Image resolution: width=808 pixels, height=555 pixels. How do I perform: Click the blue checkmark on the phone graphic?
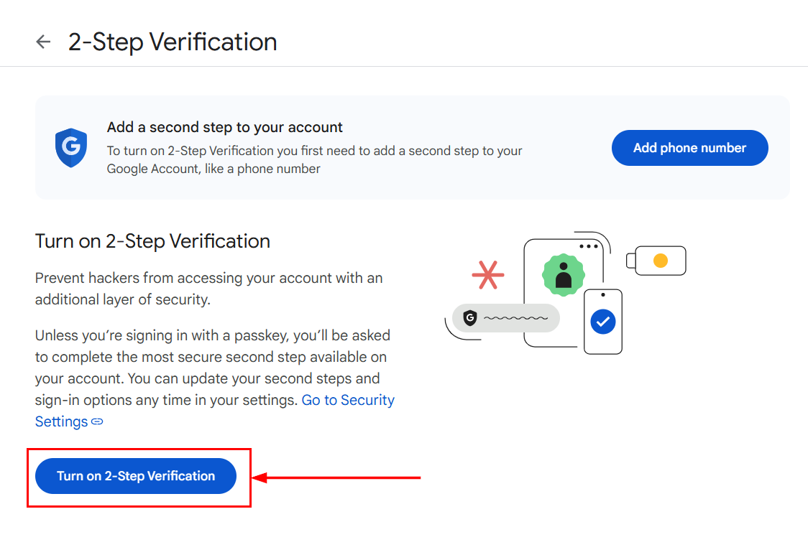point(602,322)
